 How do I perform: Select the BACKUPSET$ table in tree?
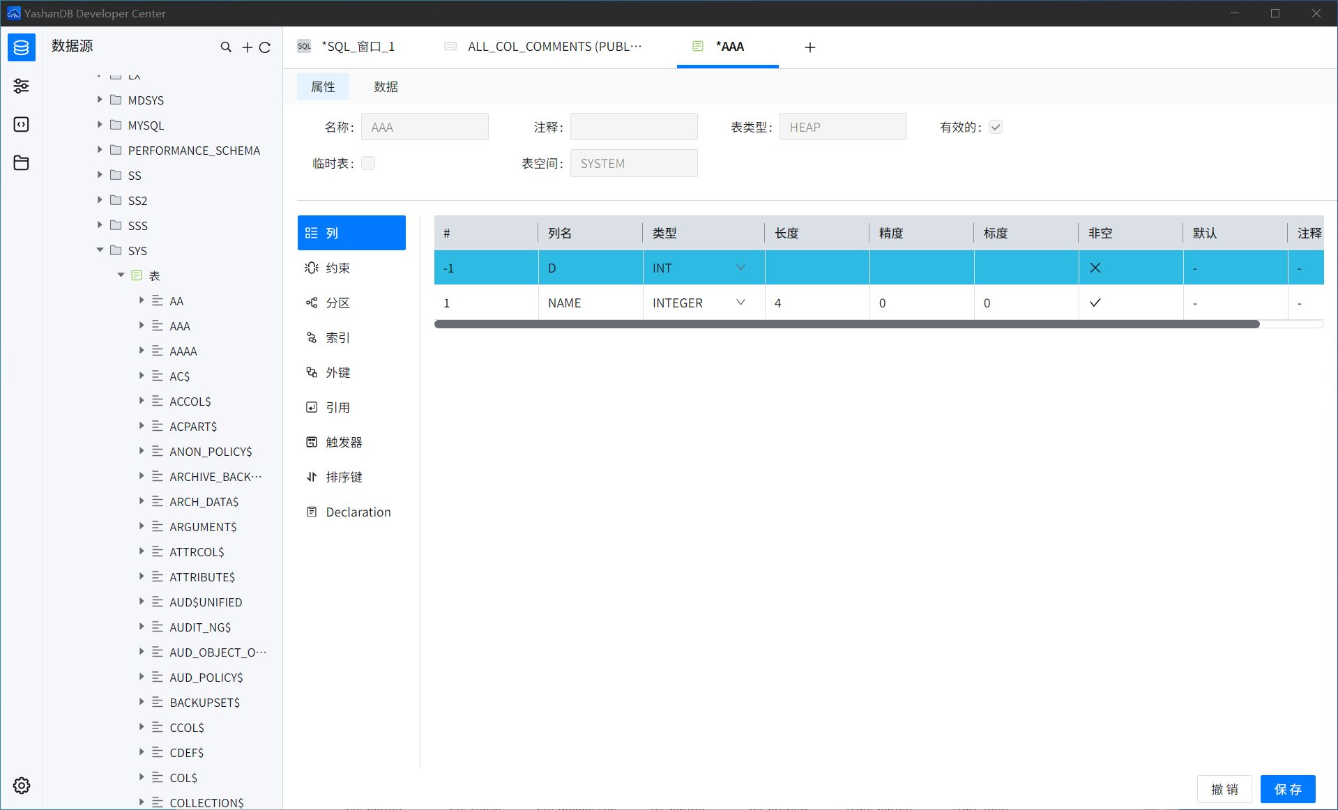pyautogui.click(x=205, y=703)
